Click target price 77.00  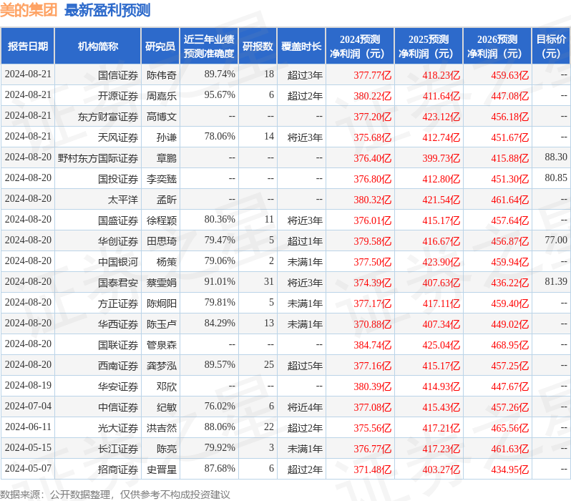[x=556, y=240]
